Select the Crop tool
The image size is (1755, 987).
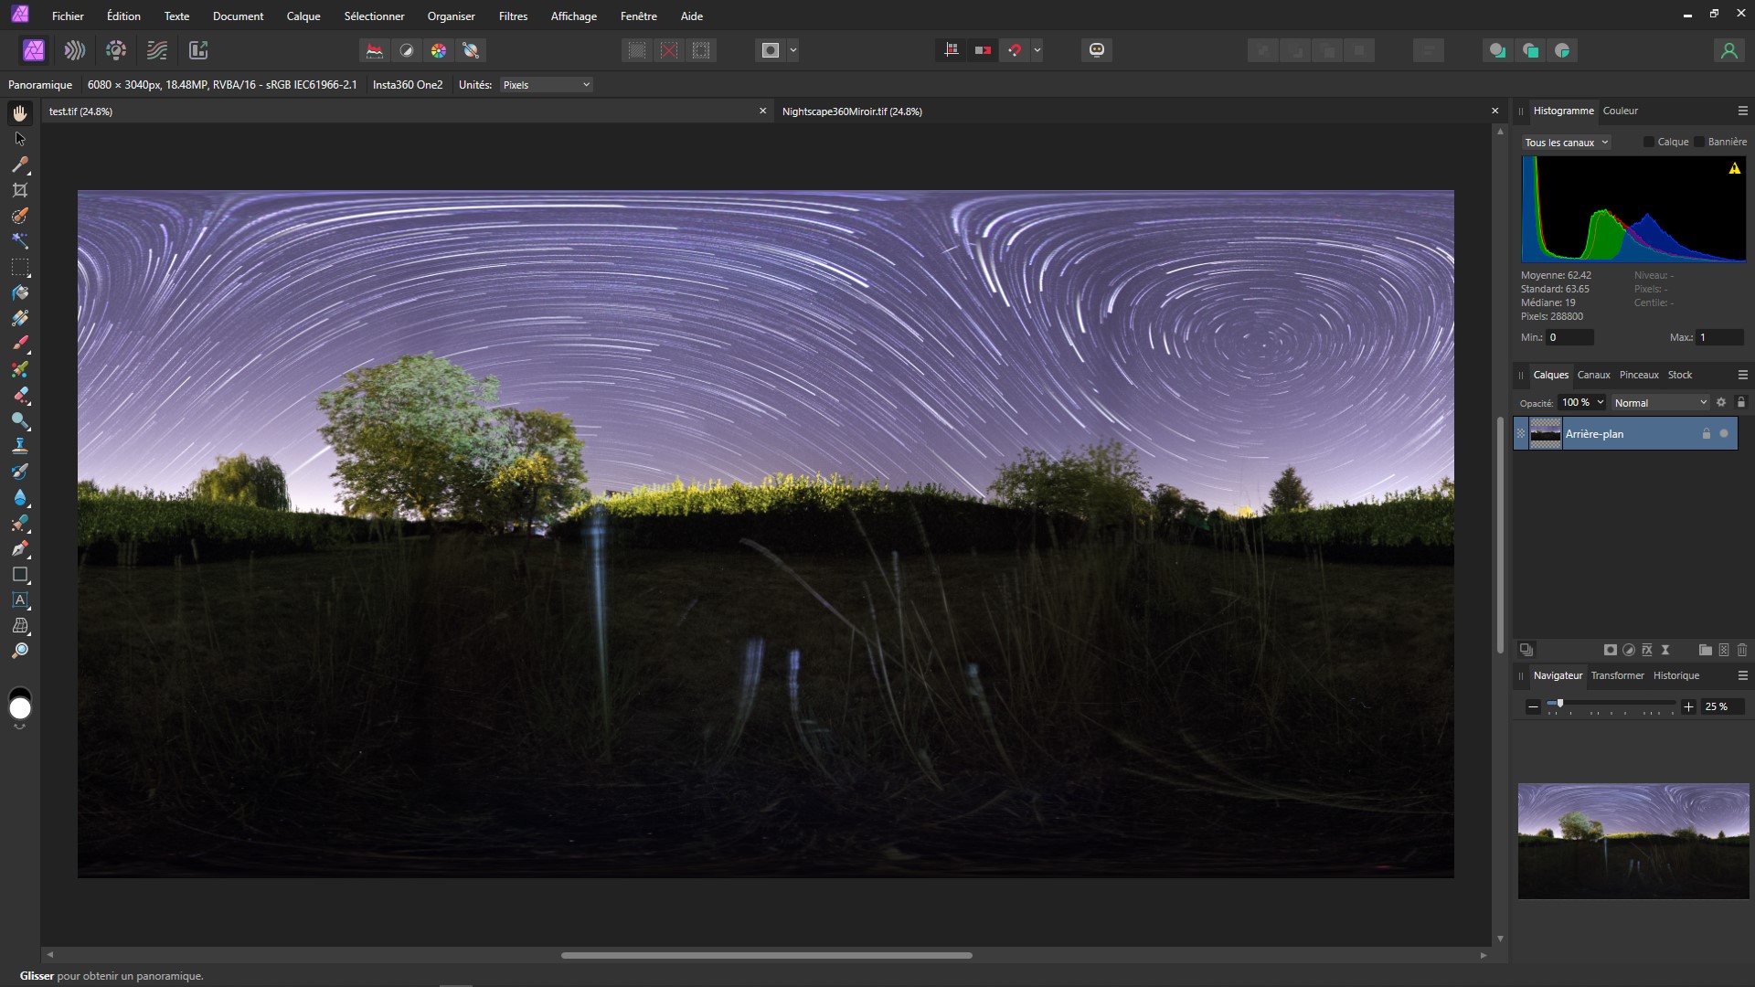[x=20, y=190]
